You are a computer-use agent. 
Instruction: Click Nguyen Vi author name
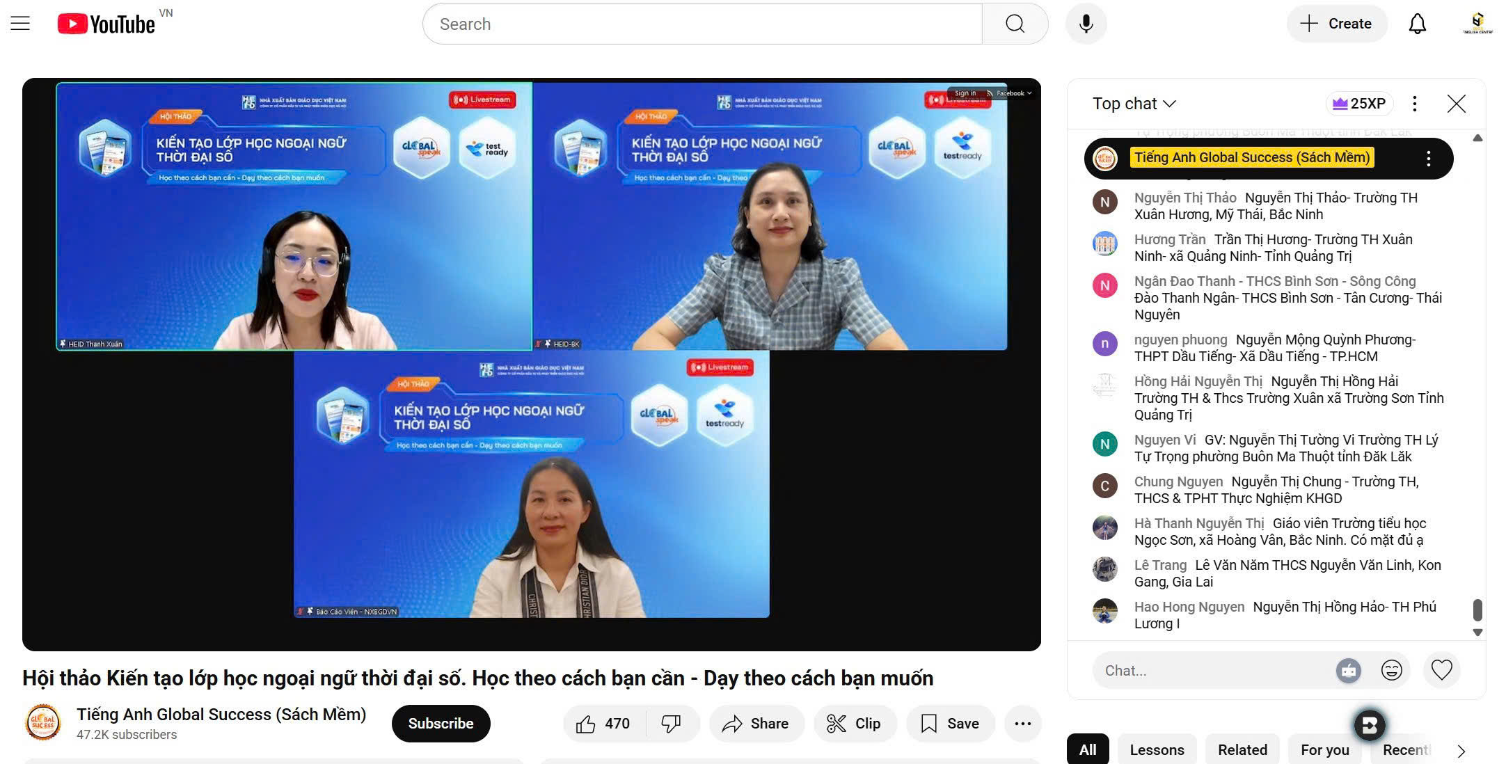pyautogui.click(x=1165, y=440)
